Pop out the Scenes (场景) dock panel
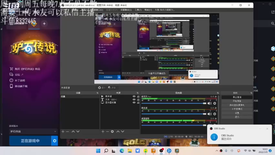275x155 pixels. click(x=98, y=93)
